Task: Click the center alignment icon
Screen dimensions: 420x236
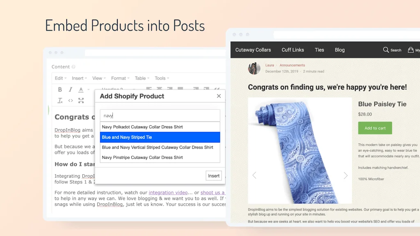Action: 159,89
